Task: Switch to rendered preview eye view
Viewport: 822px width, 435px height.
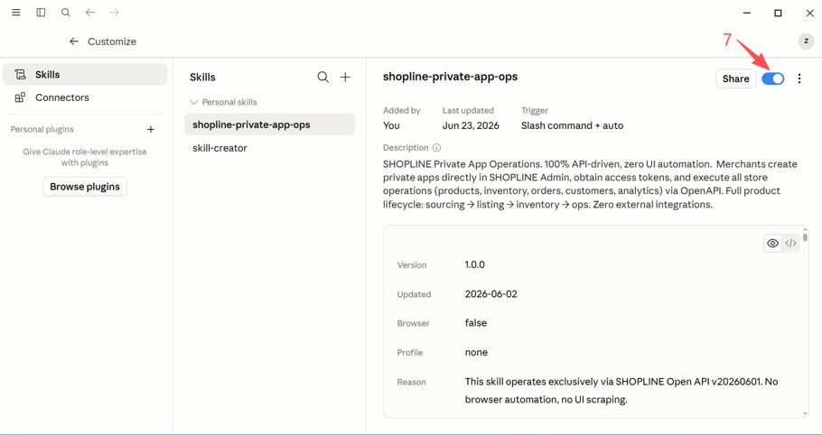Action: point(772,244)
